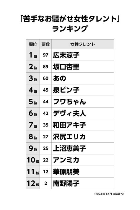Select the name 南野陽子
The image size is (140, 210).
(x=66, y=183)
